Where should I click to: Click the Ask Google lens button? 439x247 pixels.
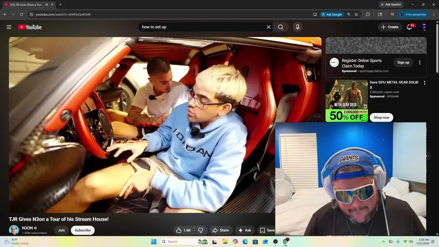[332, 14]
